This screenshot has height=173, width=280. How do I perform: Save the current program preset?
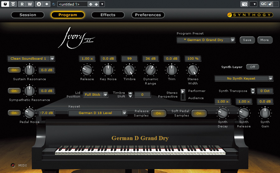coord(247,40)
